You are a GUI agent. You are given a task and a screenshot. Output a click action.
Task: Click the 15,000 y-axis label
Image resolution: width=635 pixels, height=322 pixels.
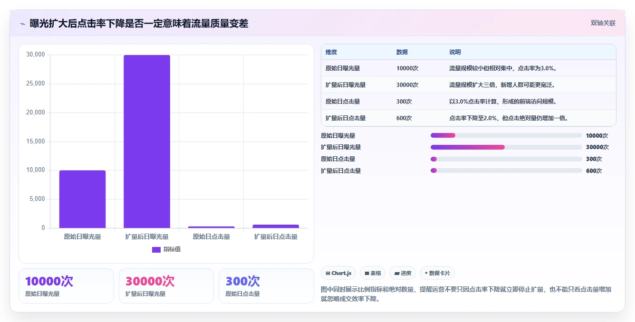pyautogui.click(x=36, y=142)
